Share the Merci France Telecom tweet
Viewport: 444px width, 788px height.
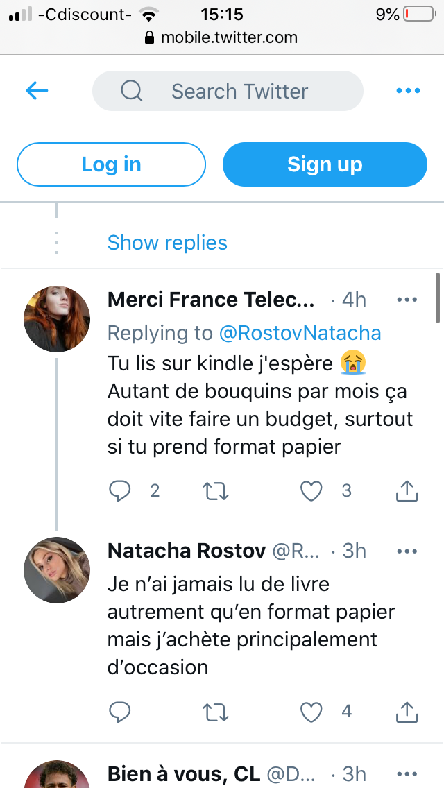coord(407,491)
